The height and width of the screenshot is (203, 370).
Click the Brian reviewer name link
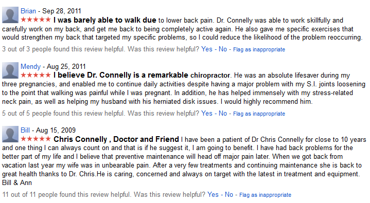pyautogui.click(x=28, y=11)
